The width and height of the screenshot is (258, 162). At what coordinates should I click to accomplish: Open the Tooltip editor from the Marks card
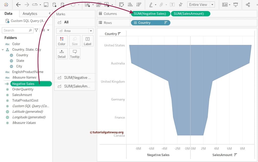point(75,54)
